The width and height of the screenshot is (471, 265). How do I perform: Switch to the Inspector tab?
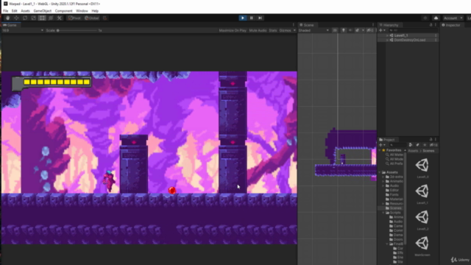(451, 25)
